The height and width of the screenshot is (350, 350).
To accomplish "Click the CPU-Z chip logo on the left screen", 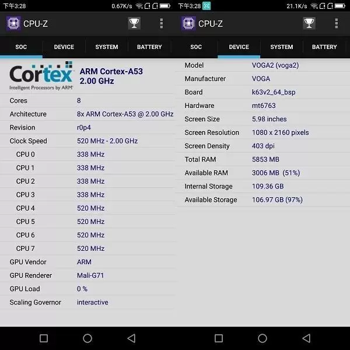I will coord(13,23).
